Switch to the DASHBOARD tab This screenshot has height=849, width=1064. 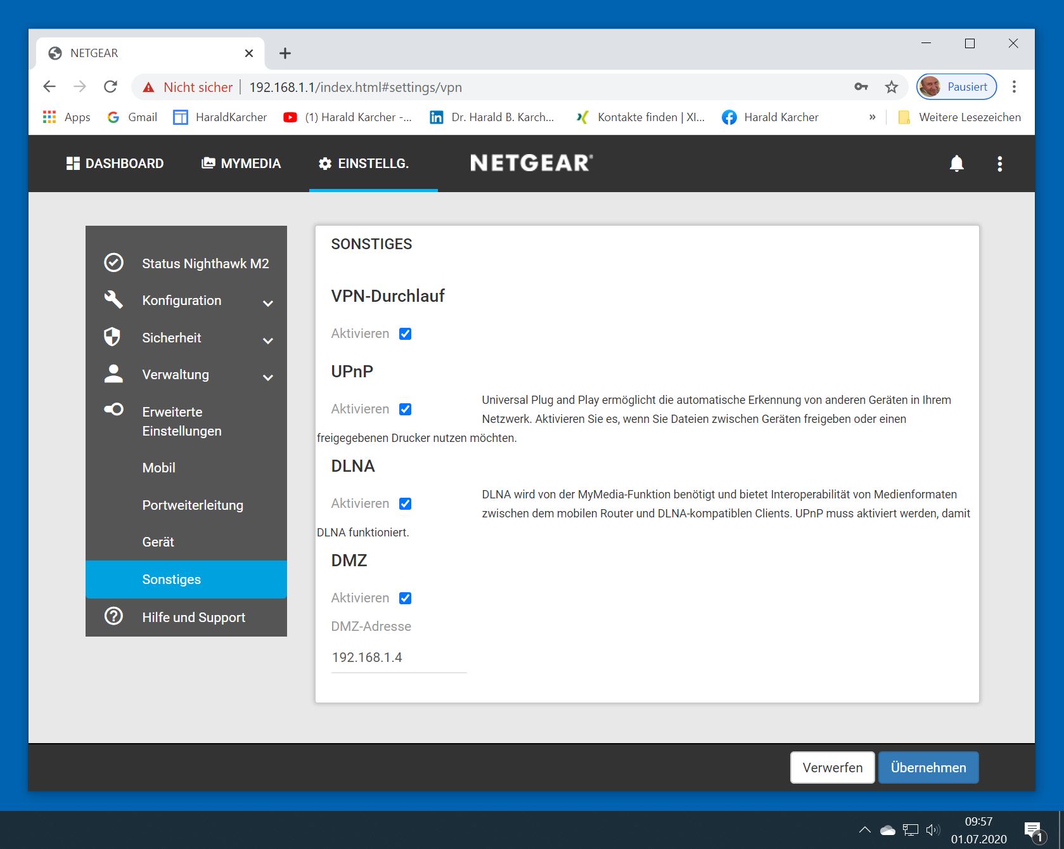(x=115, y=164)
